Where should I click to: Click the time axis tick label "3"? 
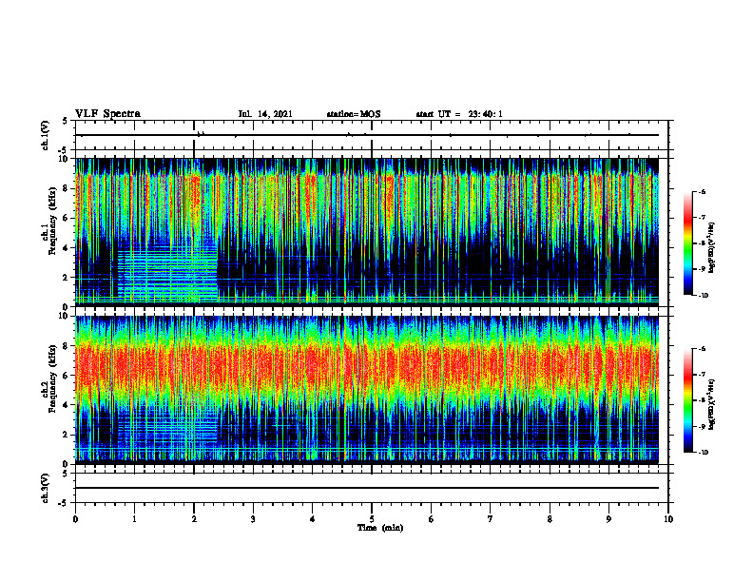[253, 519]
